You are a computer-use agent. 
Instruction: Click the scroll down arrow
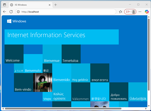(x=149, y=106)
